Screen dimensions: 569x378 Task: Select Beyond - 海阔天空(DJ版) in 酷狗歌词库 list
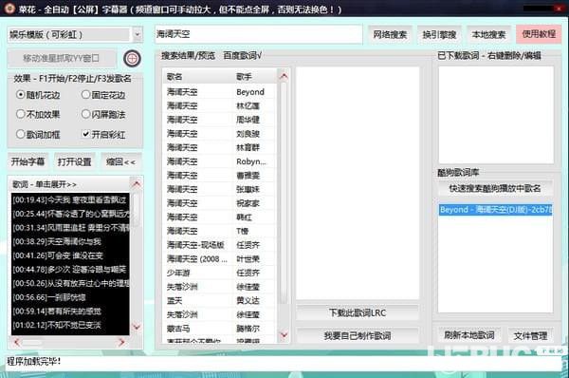(496, 210)
